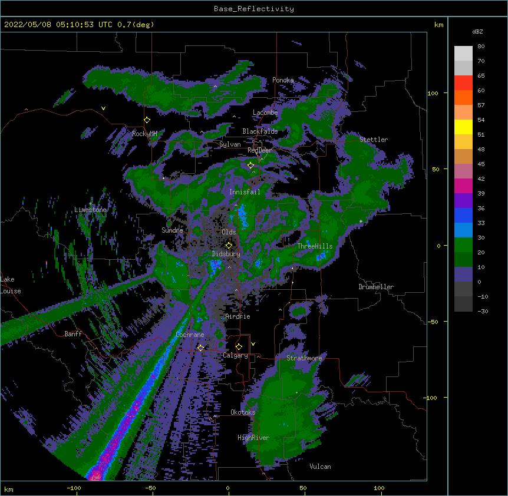Viewport: 508px width, 496px height.
Task: Click the Banff label
Action: click(73, 334)
